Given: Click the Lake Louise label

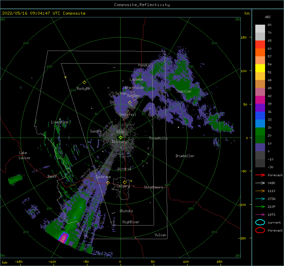Looking at the screenshot, I should point(24,155).
